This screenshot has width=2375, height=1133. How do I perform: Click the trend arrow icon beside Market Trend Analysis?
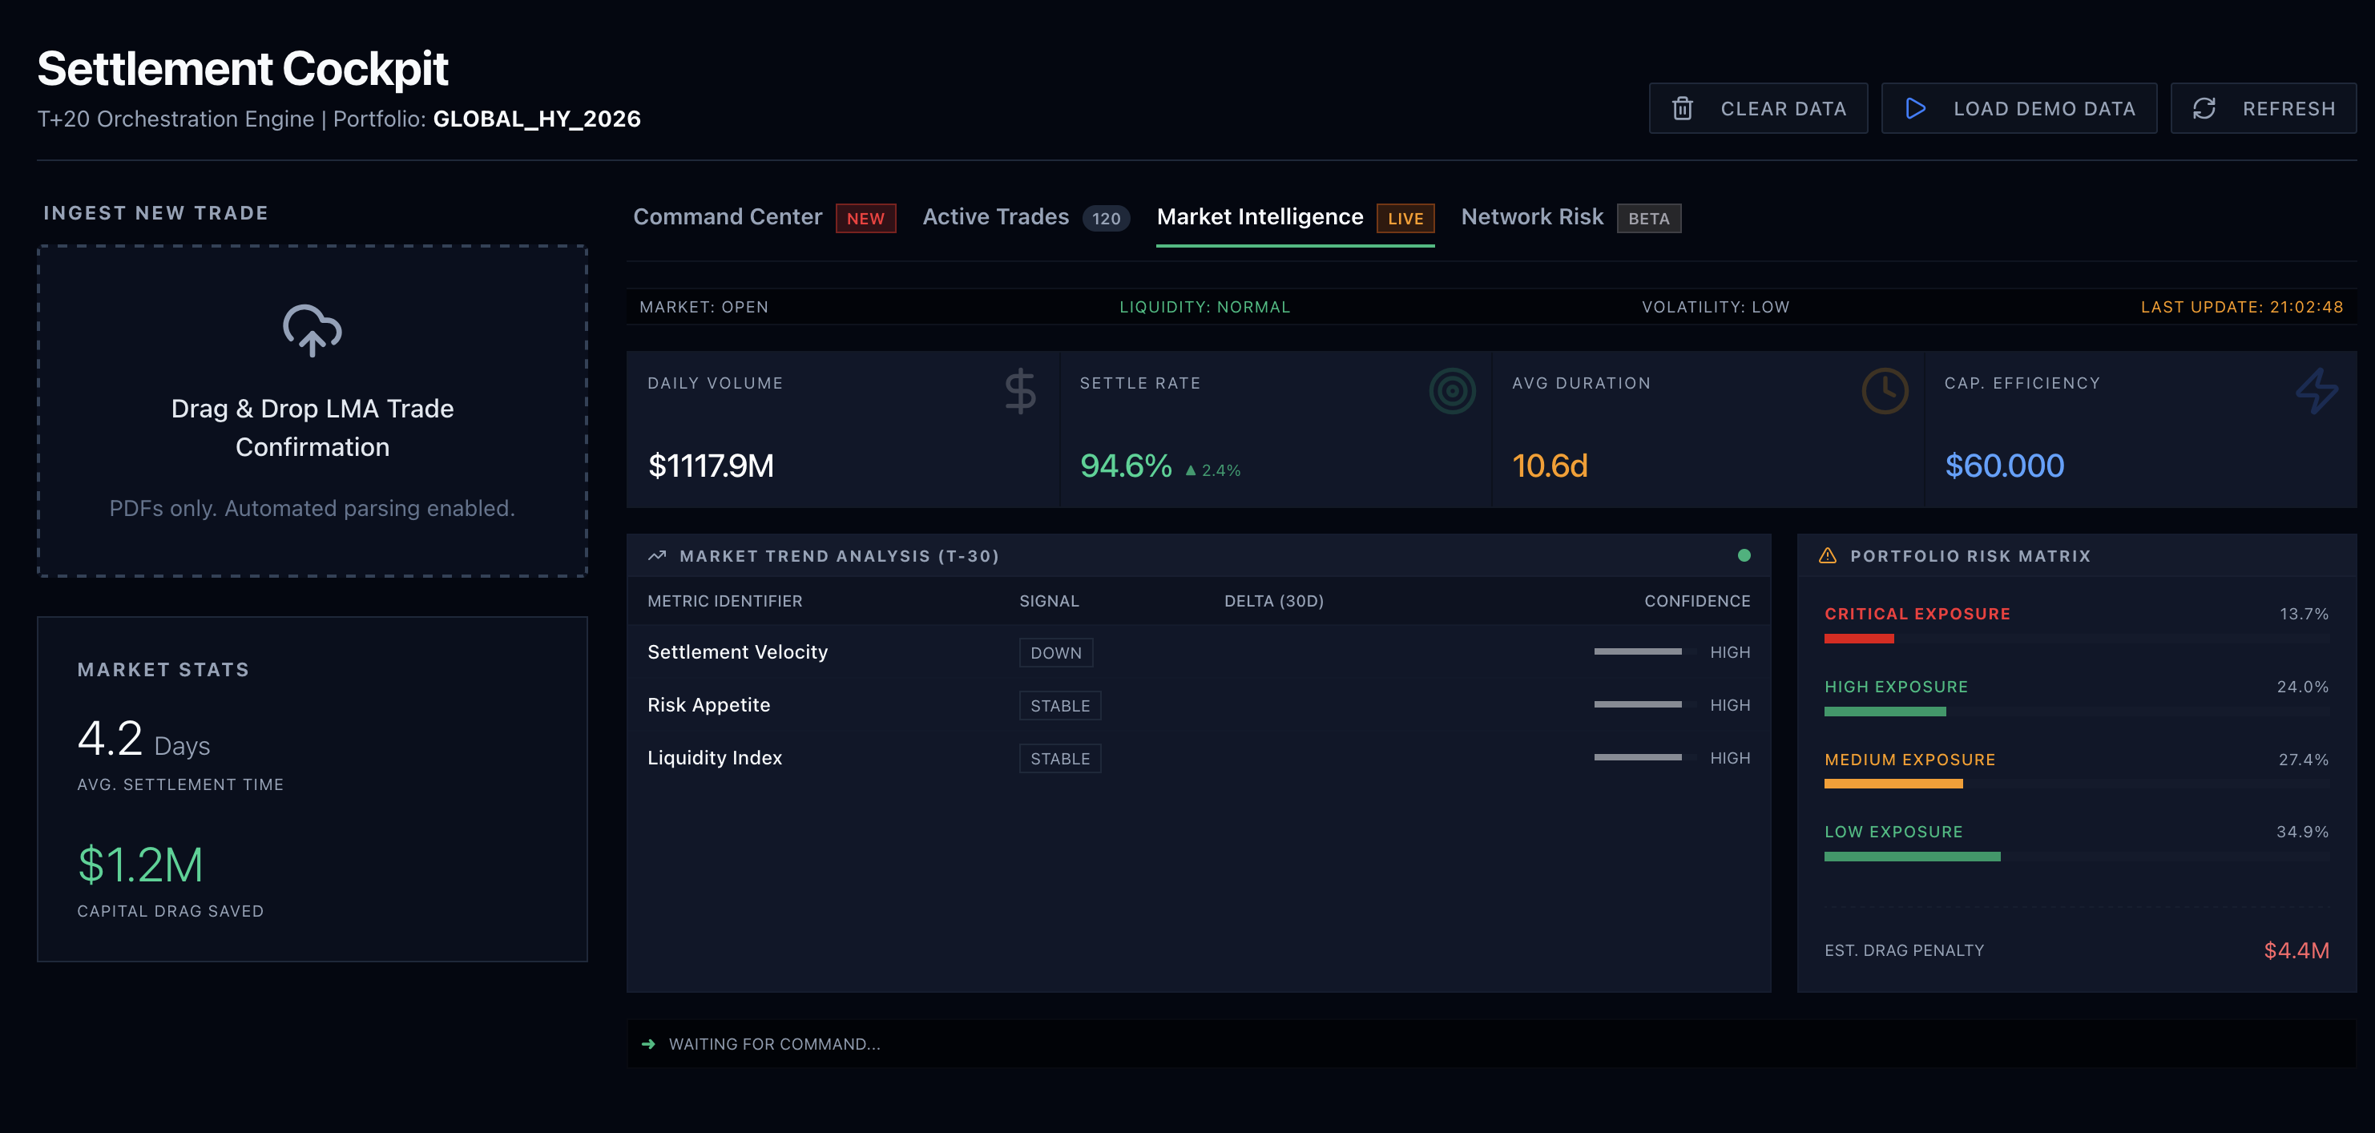pos(656,556)
